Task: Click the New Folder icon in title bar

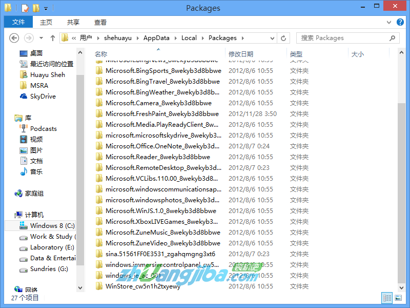Action: [35, 8]
